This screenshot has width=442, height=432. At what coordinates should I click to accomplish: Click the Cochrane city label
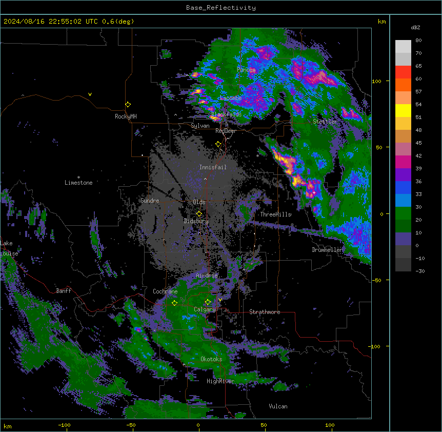[165, 291]
